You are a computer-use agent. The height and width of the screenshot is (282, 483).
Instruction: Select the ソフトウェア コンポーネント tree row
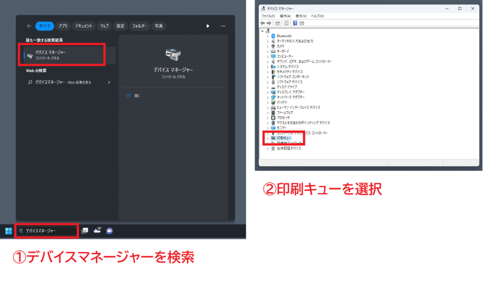[293, 77]
